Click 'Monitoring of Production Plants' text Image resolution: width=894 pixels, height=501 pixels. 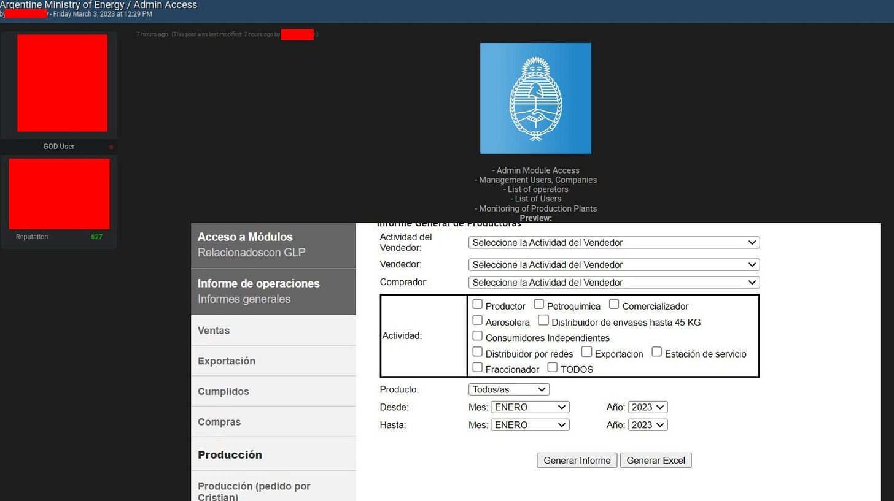[x=535, y=208]
